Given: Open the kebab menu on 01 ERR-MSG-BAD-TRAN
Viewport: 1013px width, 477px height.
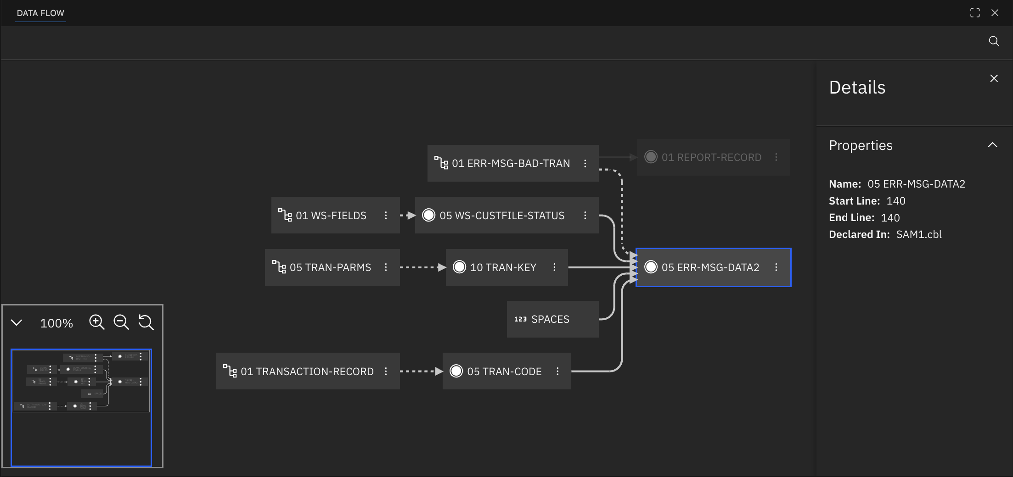Looking at the screenshot, I should coord(585,163).
